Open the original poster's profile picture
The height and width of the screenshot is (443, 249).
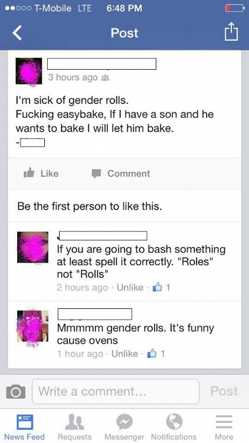click(29, 71)
